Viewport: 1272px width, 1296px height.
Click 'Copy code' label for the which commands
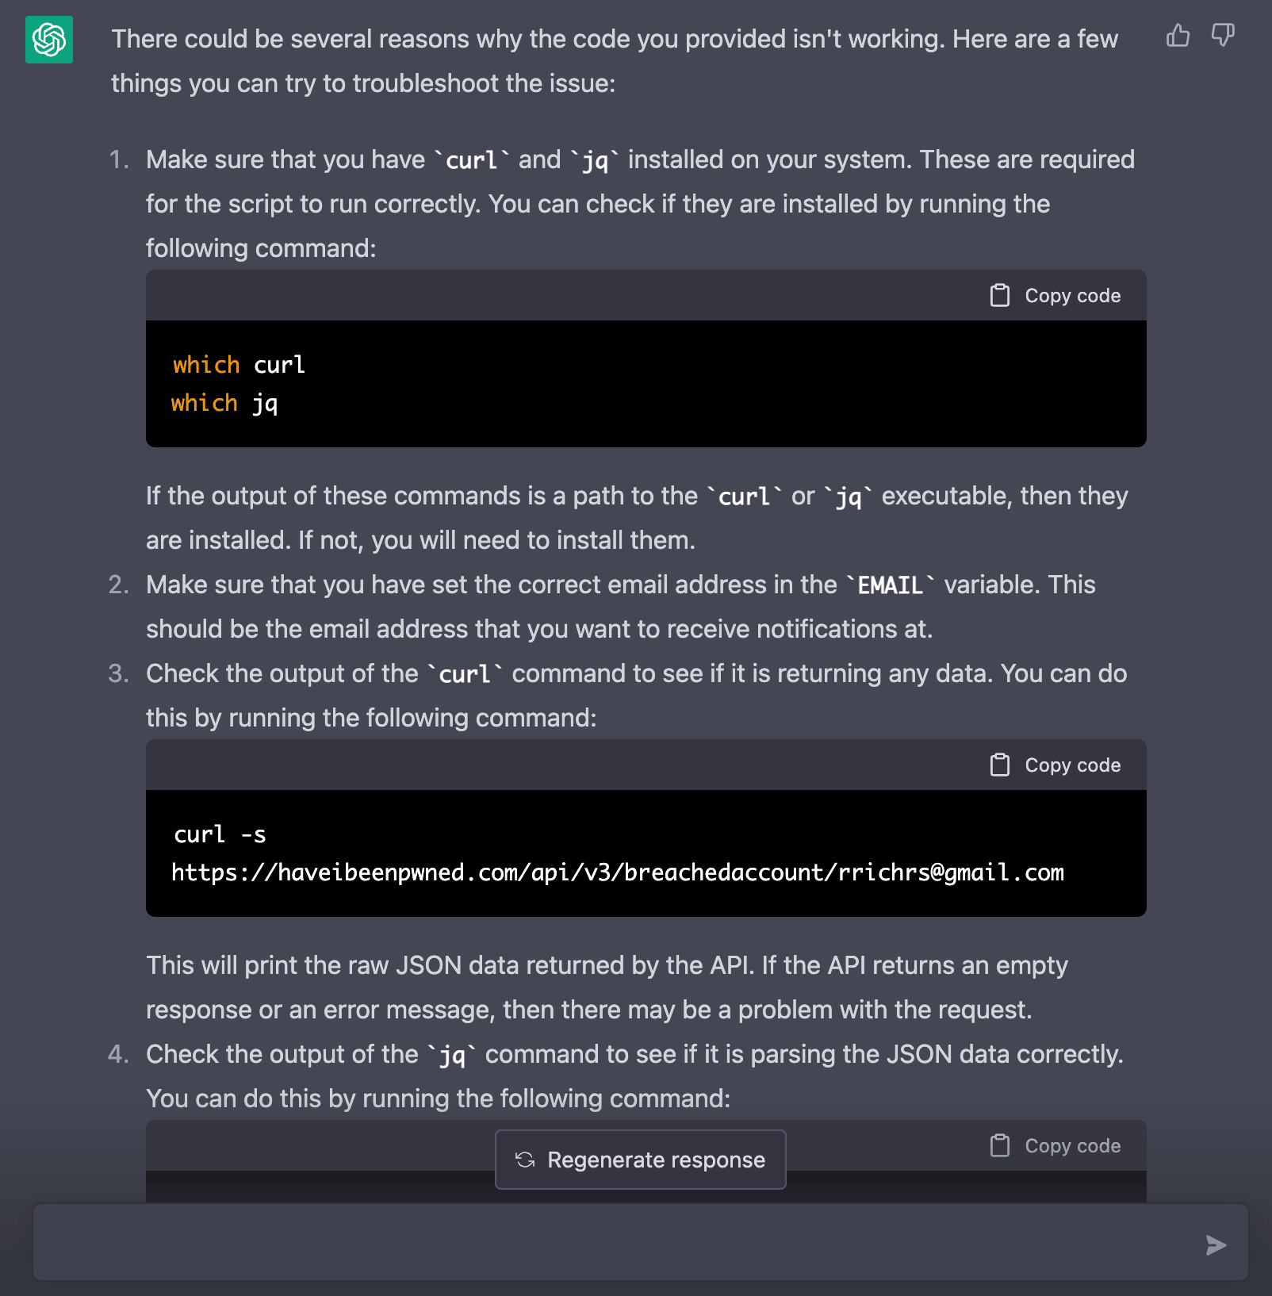click(x=1072, y=295)
